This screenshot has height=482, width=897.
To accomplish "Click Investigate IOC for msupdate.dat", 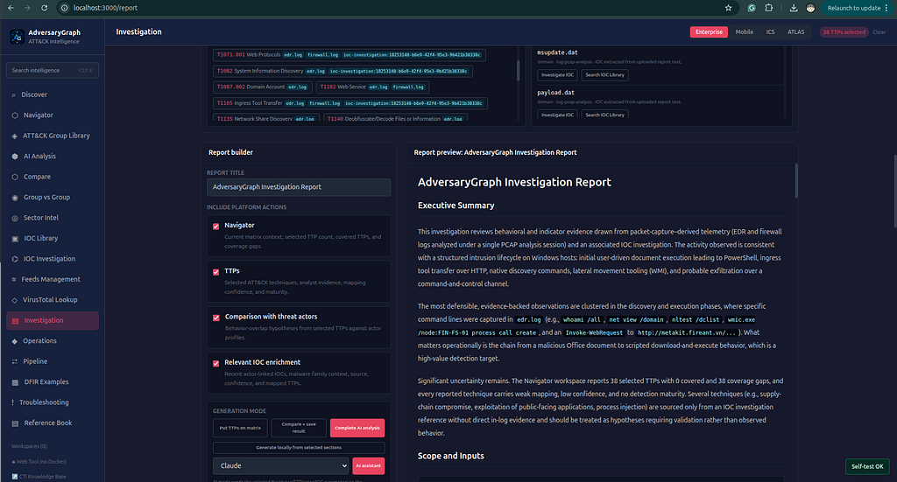I will tap(557, 75).
